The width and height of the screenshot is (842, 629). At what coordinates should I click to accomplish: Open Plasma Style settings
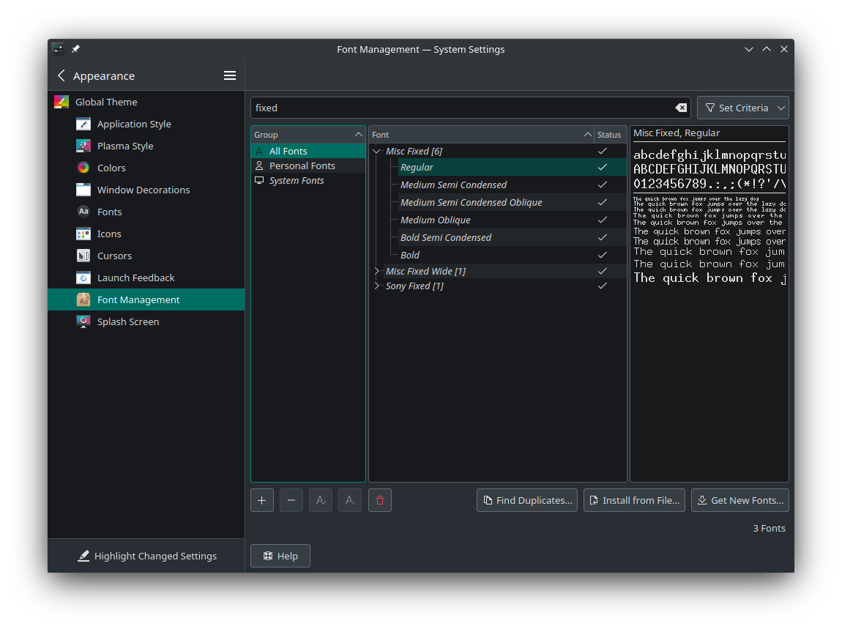(x=146, y=146)
